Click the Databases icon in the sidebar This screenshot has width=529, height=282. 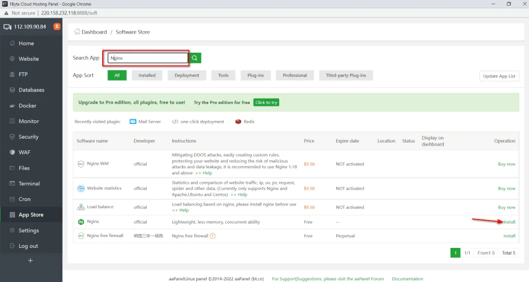[x=12, y=90]
